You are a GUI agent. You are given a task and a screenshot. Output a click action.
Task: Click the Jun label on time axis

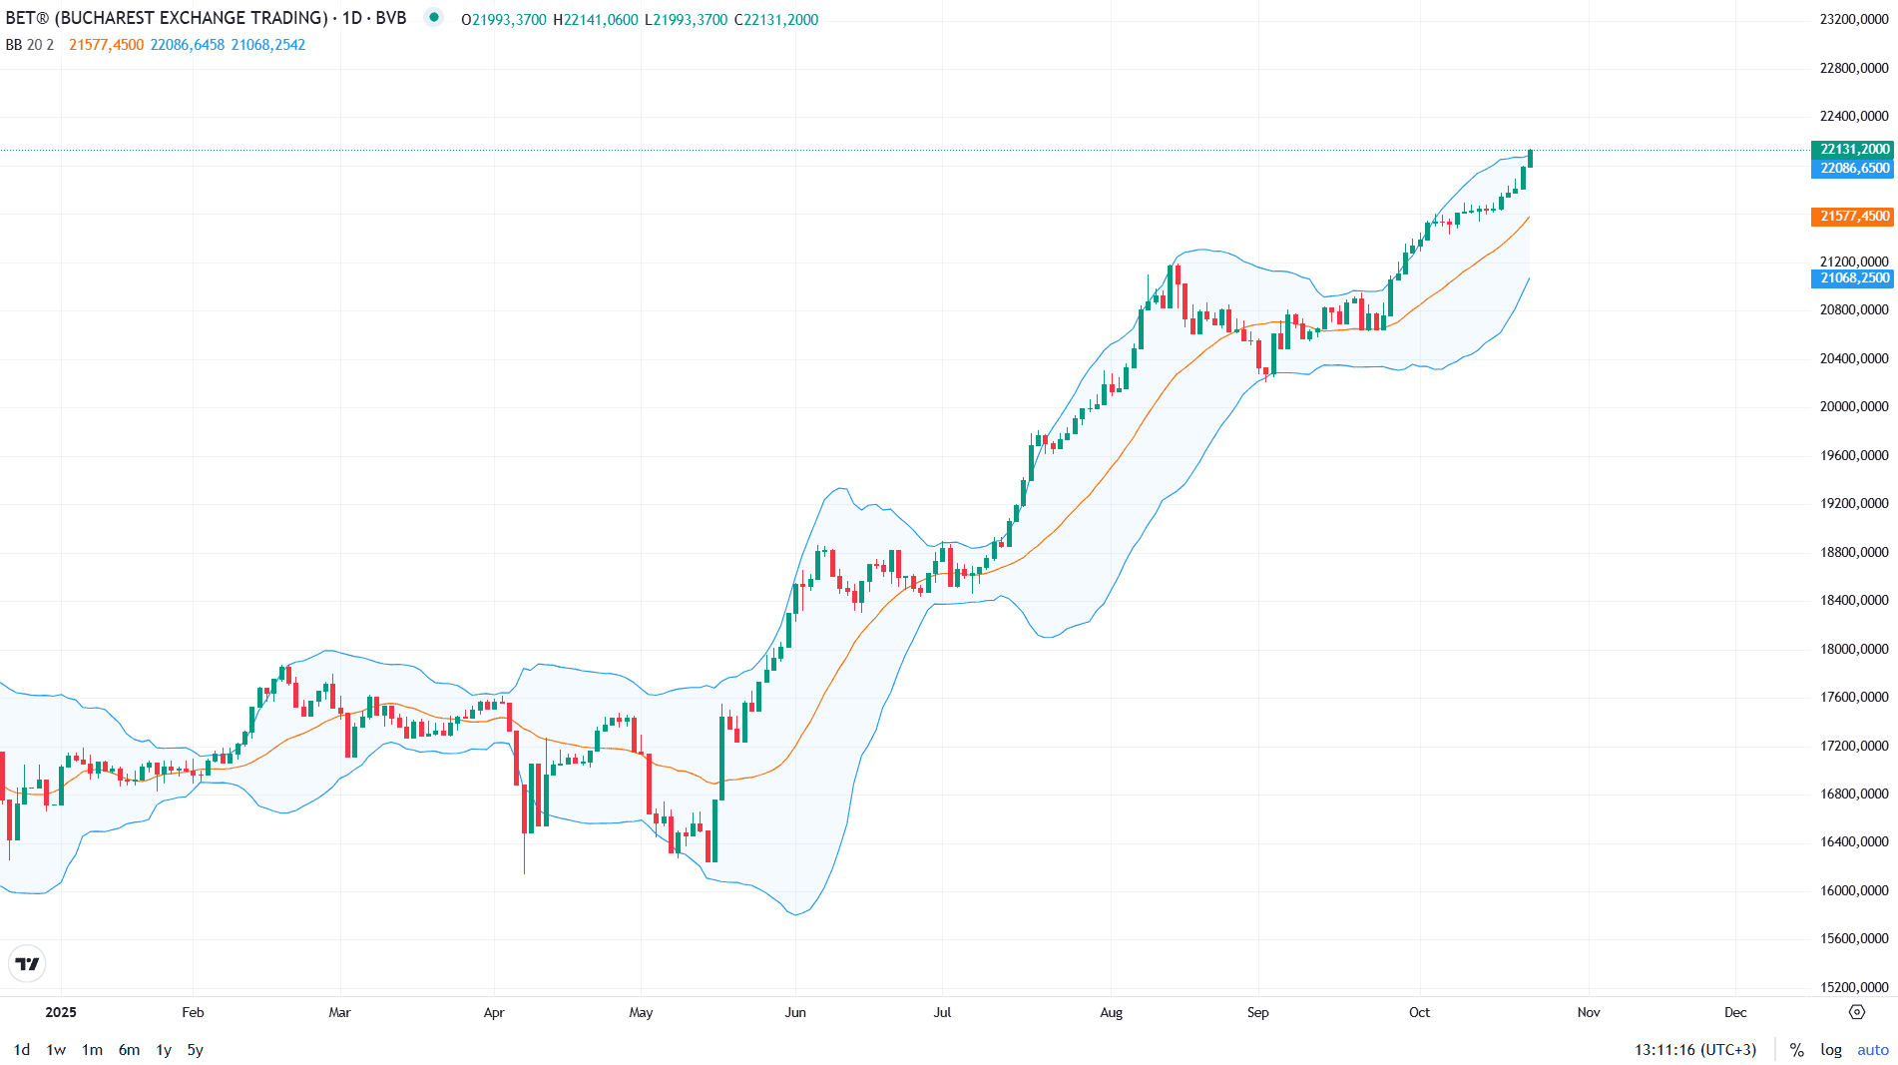[x=795, y=1012]
